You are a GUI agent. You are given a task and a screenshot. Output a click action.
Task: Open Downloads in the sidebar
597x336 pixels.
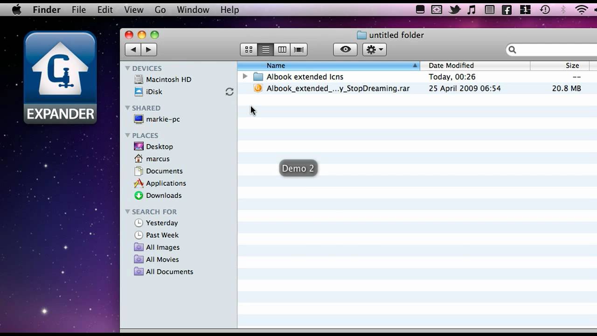pos(163,196)
